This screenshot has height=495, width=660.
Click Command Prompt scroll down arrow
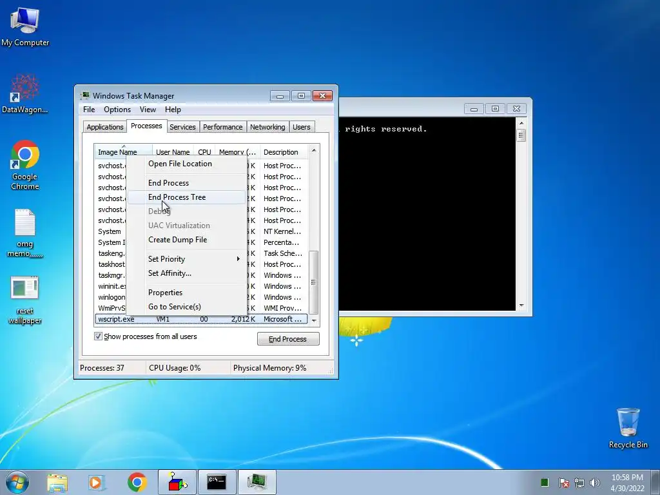(x=521, y=305)
